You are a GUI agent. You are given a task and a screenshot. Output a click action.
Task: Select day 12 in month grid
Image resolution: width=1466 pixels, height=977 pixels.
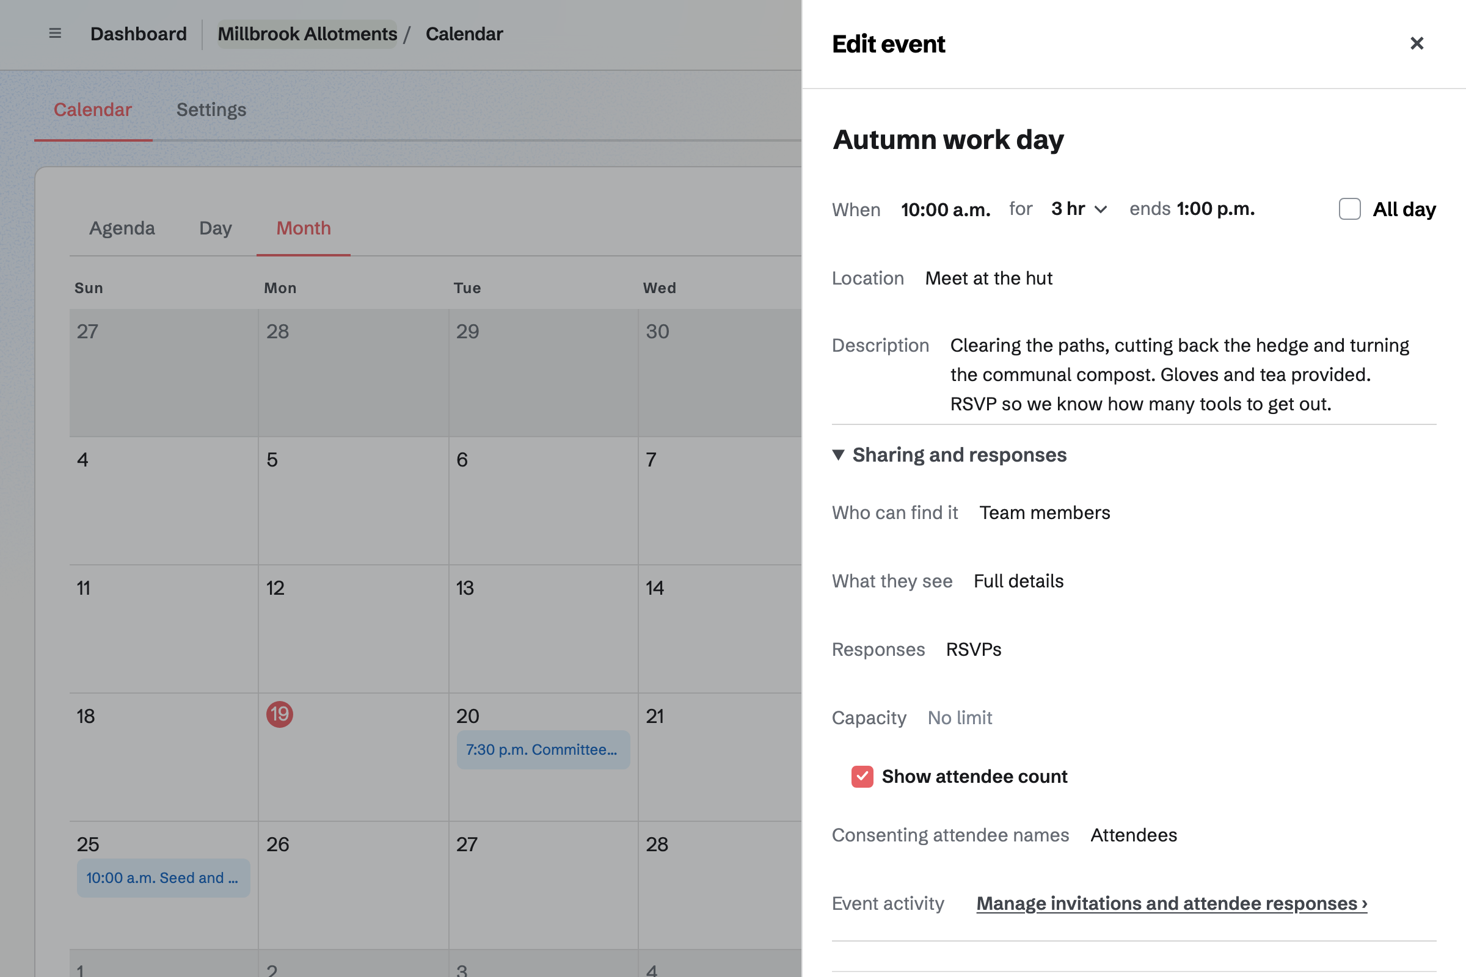[x=275, y=588]
